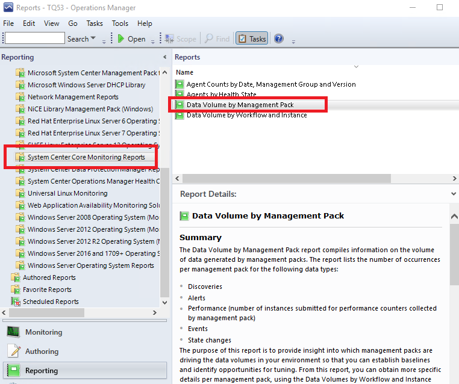
Task: Select Windows Server 2012 R2 Operating System folder icon
Action: tap(20, 241)
